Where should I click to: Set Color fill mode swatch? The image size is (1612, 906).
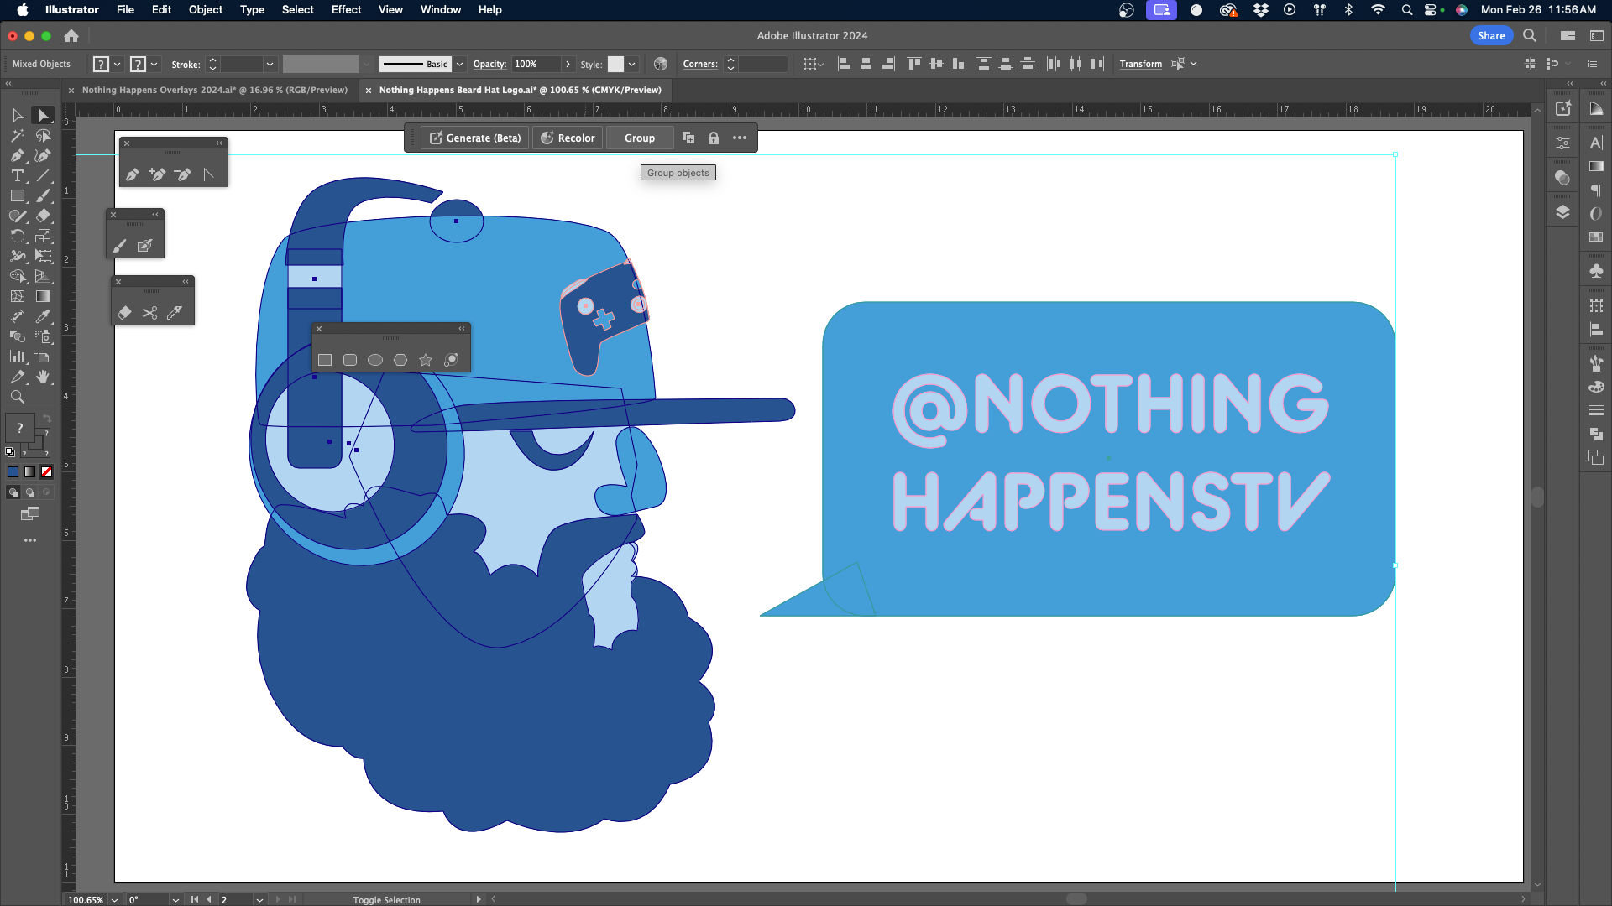point(13,471)
